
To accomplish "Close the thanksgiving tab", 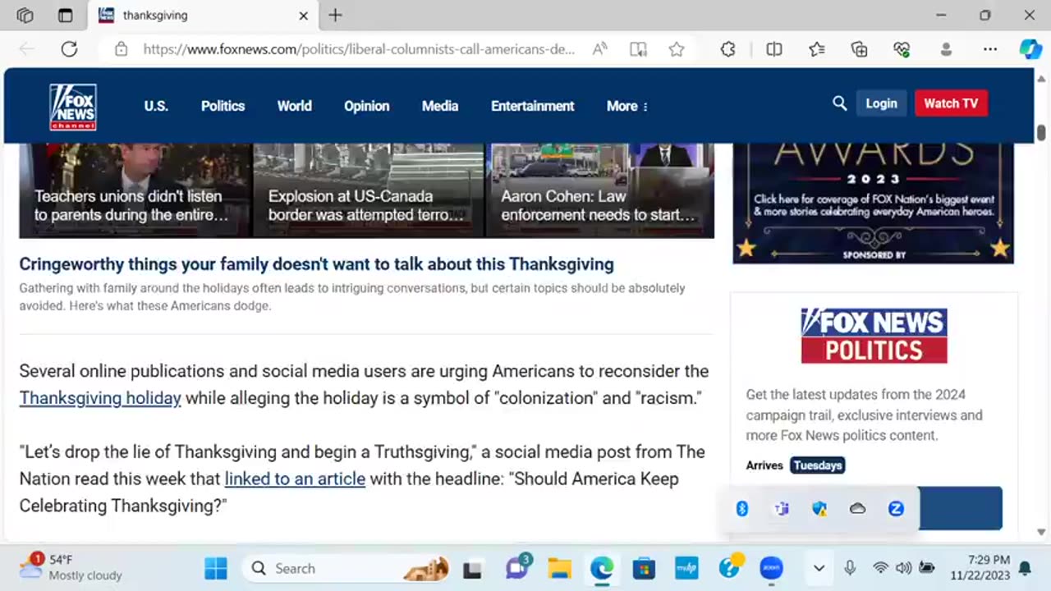I will tap(303, 15).
